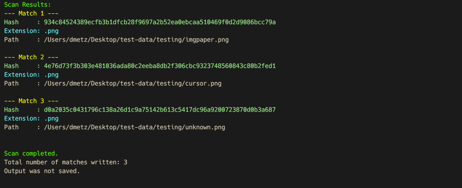Viewport: 462px width, 188px height.
Task: Click the "Path" label under Match 2
Action: [11, 83]
